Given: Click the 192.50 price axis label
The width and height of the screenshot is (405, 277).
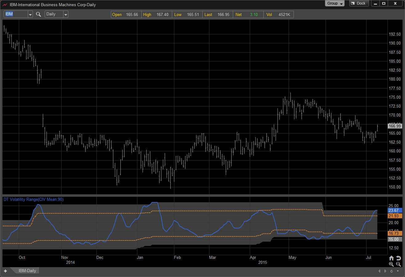Looking at the screenshot, I should pos(394,34).
